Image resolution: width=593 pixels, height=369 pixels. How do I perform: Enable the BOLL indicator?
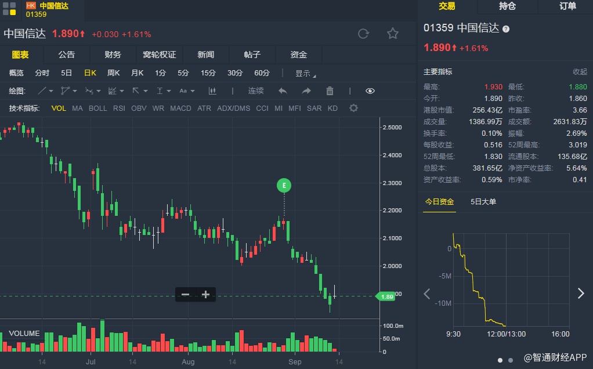(x=97, y=108)
